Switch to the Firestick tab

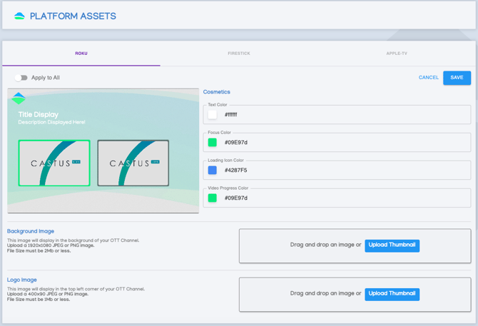tap(239, 54)
